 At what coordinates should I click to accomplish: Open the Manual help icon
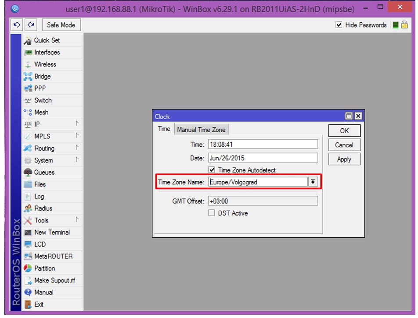click(28, 293)
